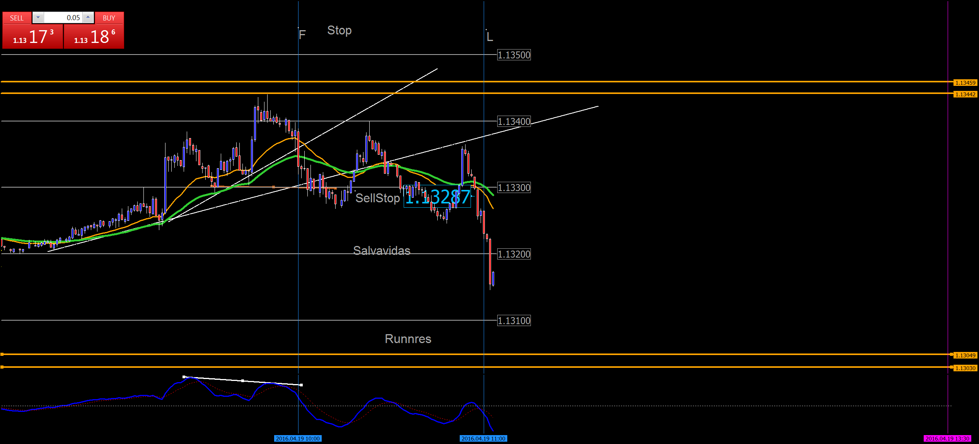Select the 1.13500 level price label

514,55
